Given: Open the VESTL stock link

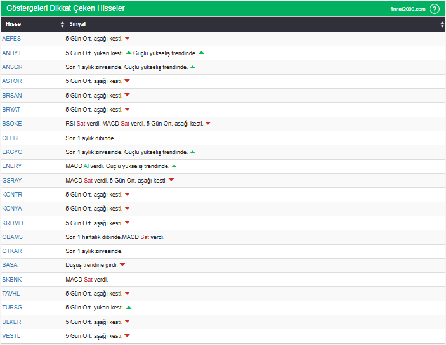Looking at the screenshot, I should 11,335.
